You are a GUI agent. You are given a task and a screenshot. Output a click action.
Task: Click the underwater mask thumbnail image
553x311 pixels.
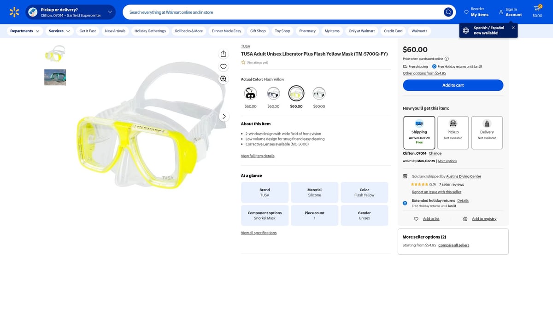point(55,77)
